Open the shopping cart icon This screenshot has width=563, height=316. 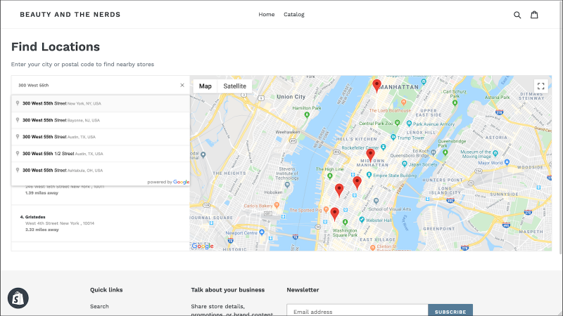point(534,15)
